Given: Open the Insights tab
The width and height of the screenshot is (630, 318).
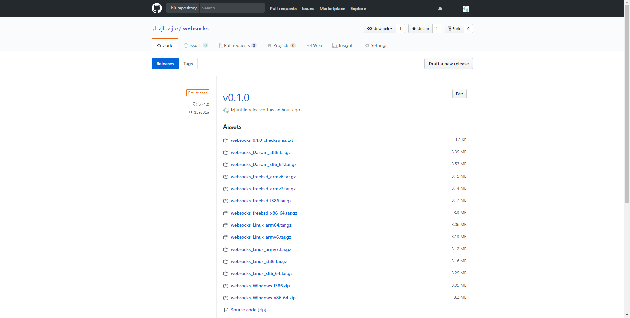Looking at the screenshot, I should click(x=343, y=45).
